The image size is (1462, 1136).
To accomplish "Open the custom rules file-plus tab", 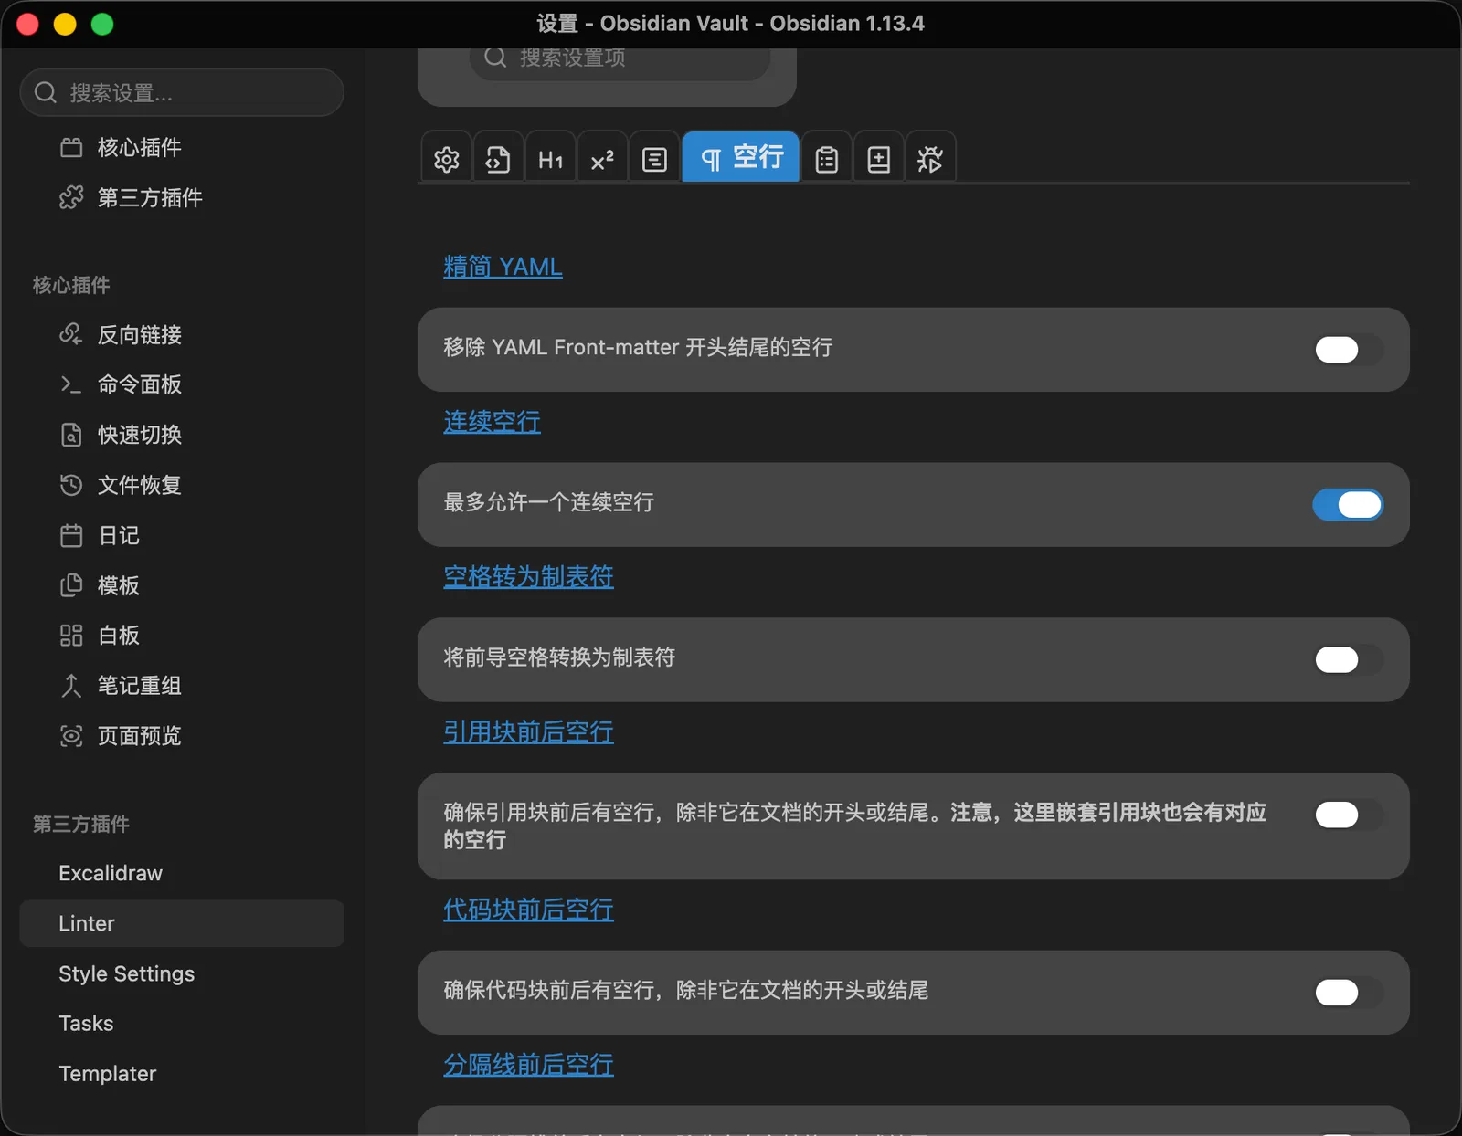I will (879, 159).
